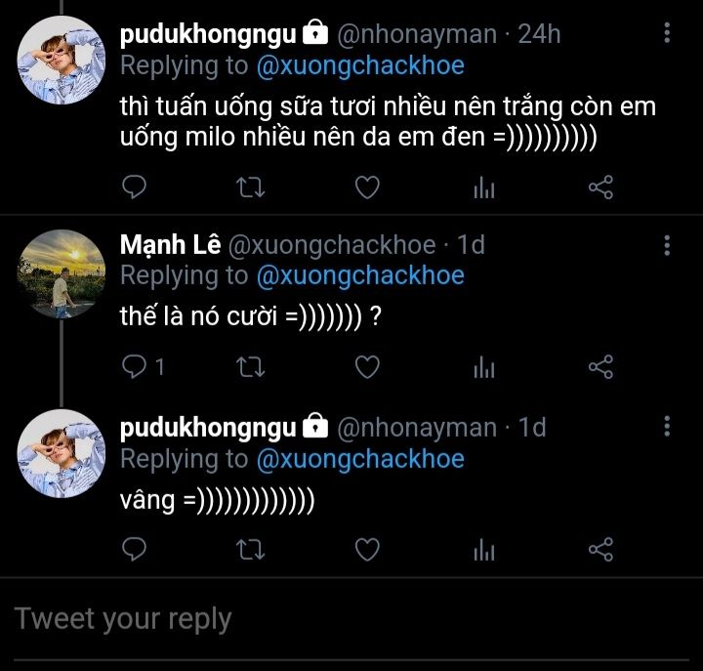Open Mạnh Lê's sunset profile picture
The width and height of the screenshot is (703, 671).
(x=62, y=273)
